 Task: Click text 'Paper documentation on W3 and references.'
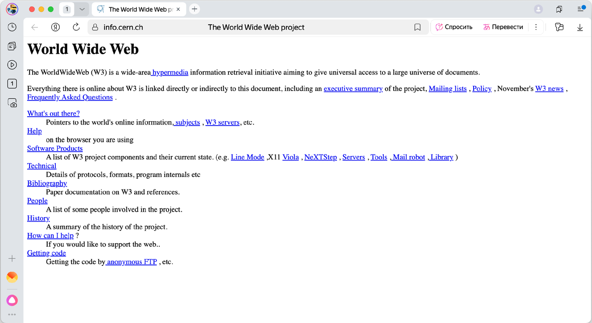click(x=113, y=192)
